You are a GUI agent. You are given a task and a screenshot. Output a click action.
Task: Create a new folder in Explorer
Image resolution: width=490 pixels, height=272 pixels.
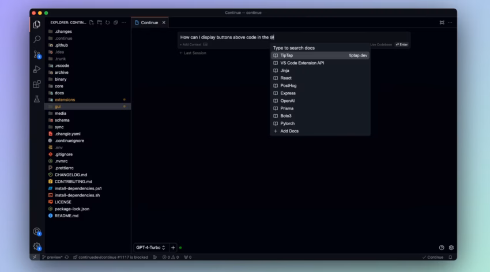click(100, 22)
